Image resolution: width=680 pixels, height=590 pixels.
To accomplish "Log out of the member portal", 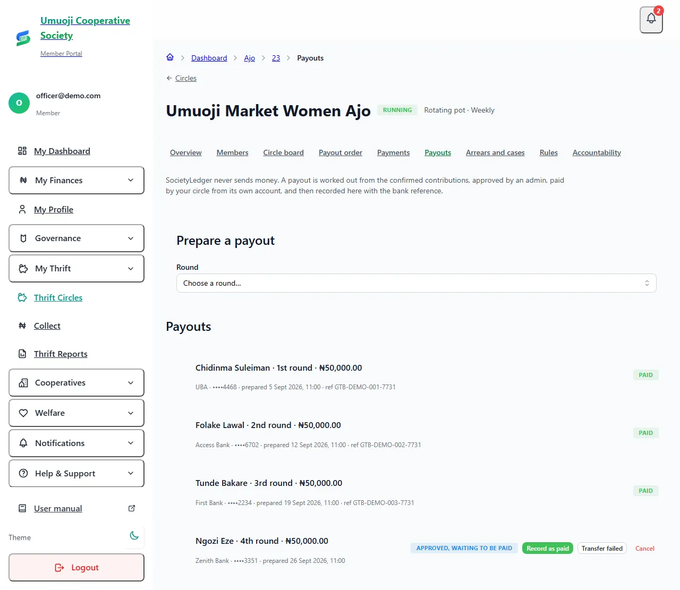I will tap(76, 568).
